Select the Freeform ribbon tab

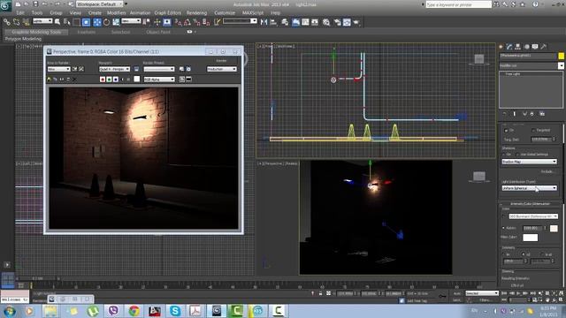87,32
